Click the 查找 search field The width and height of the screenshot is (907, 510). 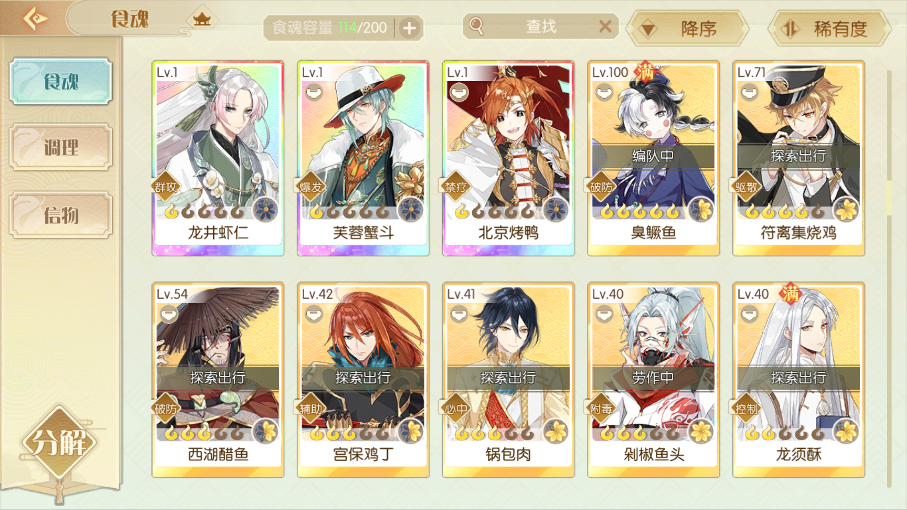(x=540, y=27)
